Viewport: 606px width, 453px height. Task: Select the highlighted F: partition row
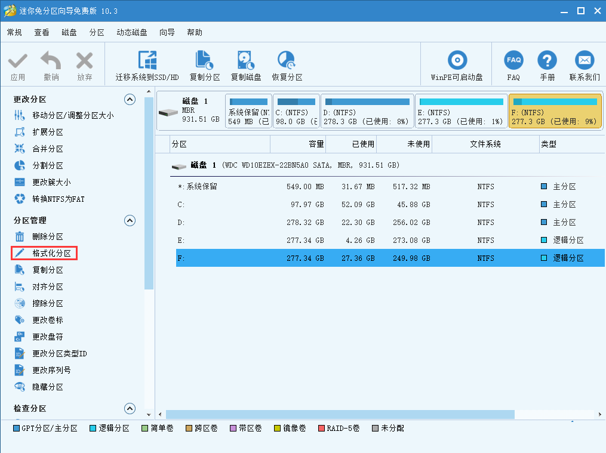pos(390,258)
